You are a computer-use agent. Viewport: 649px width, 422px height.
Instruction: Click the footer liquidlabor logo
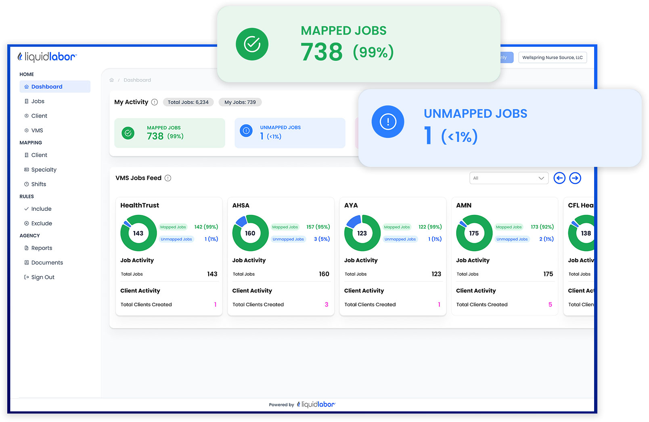pyautogui.click(x=316, y=404)
